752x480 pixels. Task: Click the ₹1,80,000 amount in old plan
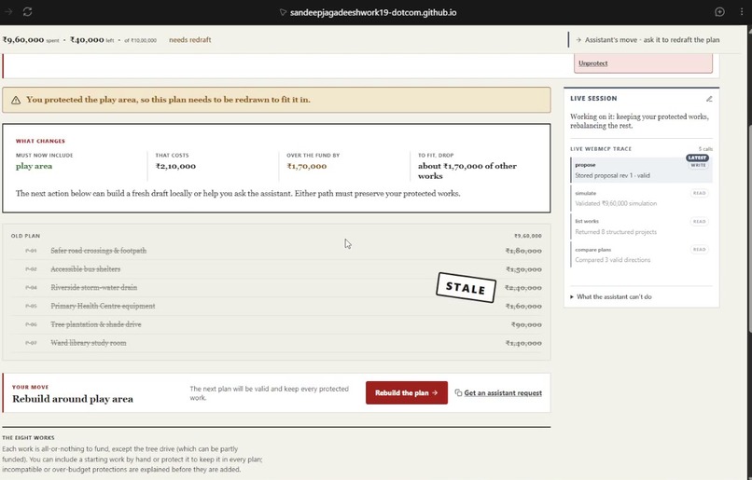[x=523, y=251]
